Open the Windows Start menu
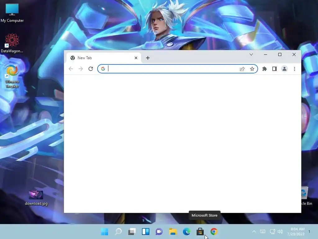The image size is (318, 239). [105, 232]
